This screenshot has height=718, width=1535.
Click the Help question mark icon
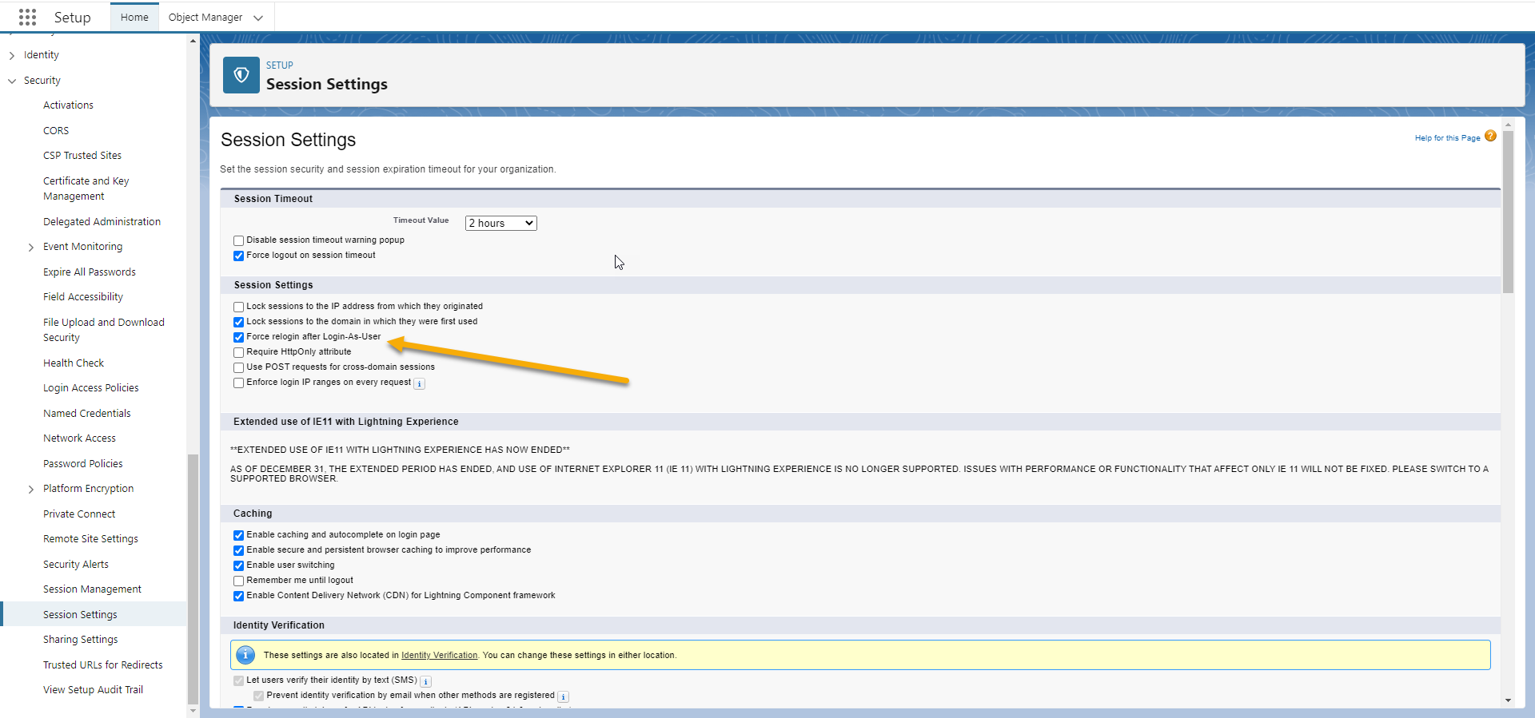(x=1490, y=136)
